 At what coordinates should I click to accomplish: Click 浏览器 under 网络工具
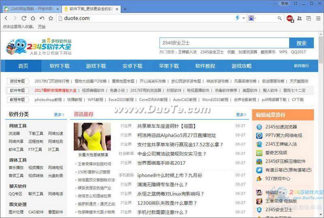tap(14, 133)
